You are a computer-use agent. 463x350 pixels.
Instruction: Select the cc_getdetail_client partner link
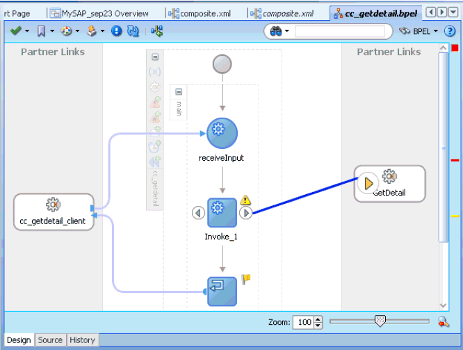click(x=54, y=212)
